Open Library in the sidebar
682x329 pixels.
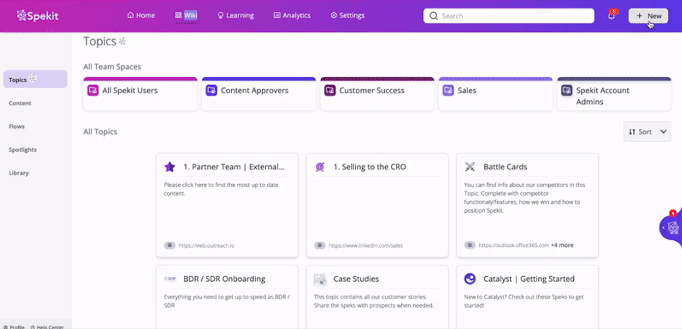click(19, 173)
